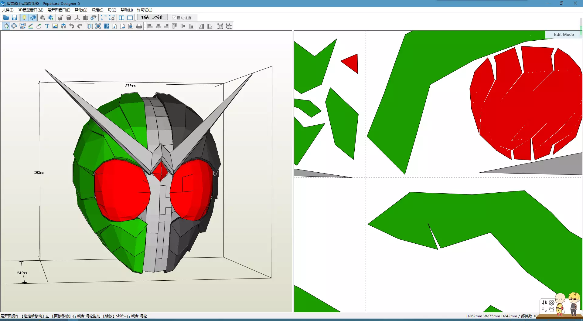Click the first triangle flip icon
The height and width of the screenshot is (321, 583).
click(202, 26)
